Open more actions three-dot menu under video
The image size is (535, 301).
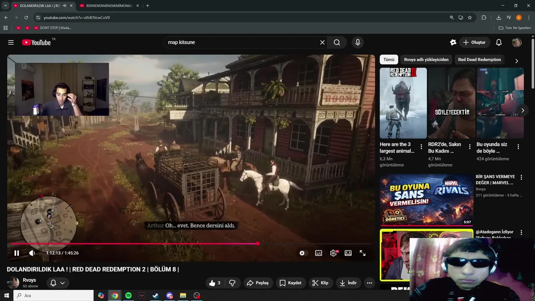click(369, 283)
